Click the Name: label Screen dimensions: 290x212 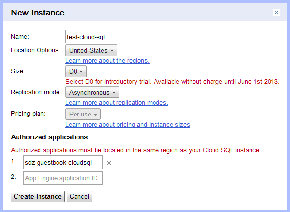pyautogui.click(x=20, y=37)
